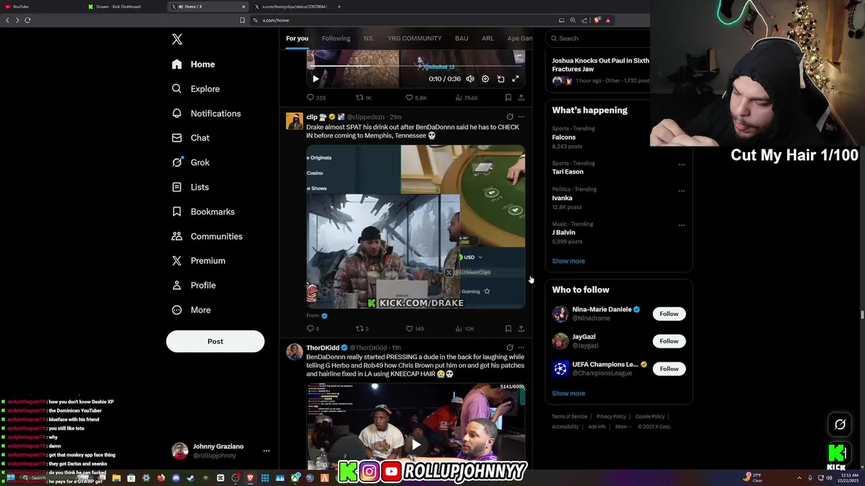
Task: Open the top video's settings gear
Action: tap(485, 79)
